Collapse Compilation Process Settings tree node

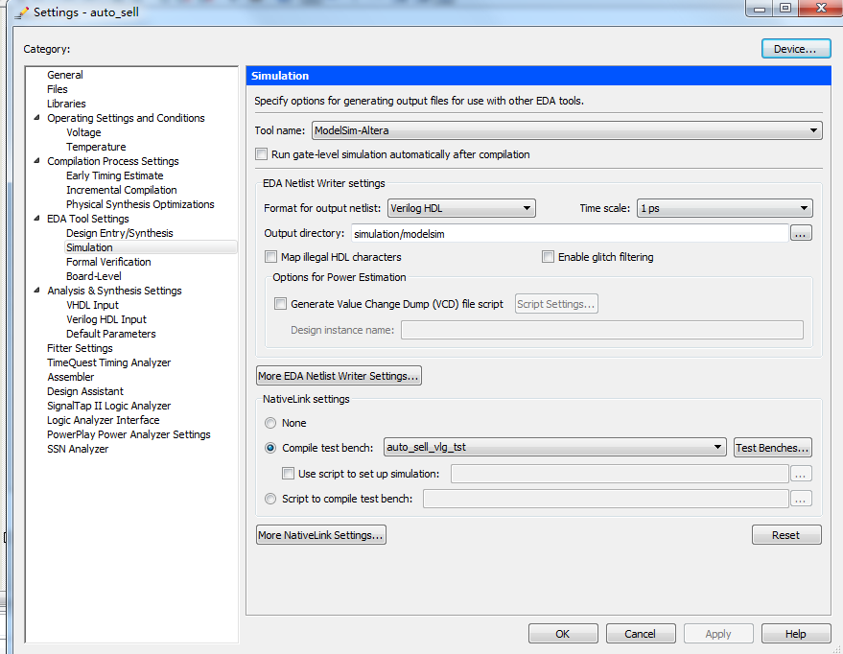36,161
